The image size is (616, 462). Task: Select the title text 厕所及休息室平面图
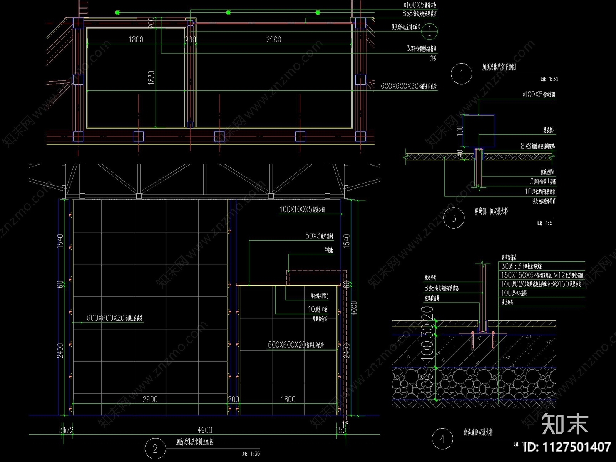(499, 67)
